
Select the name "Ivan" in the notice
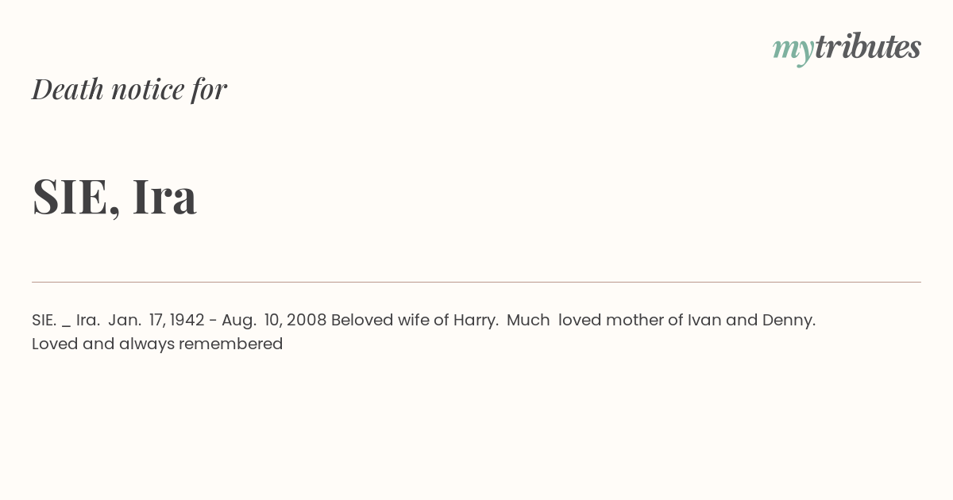point(704,320)
